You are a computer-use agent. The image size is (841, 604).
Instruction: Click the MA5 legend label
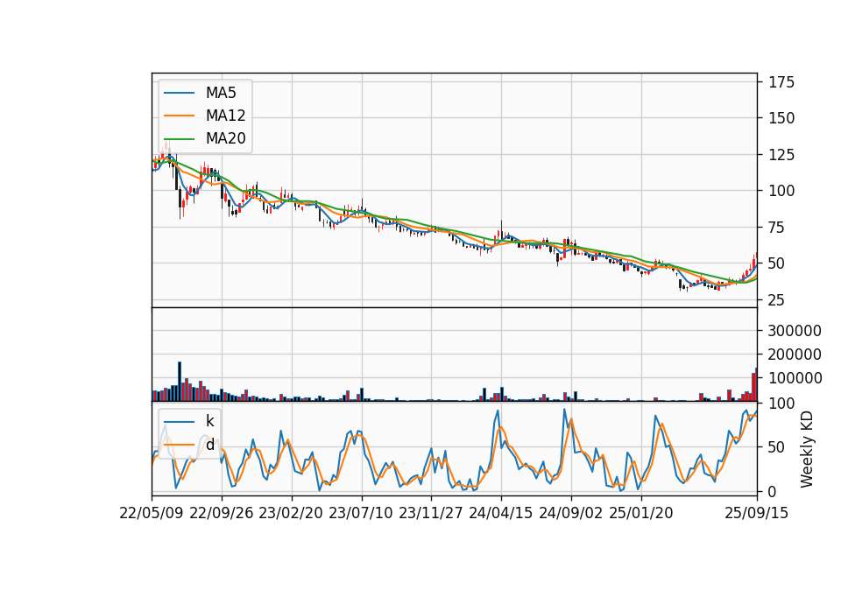(x=221, y=93)
